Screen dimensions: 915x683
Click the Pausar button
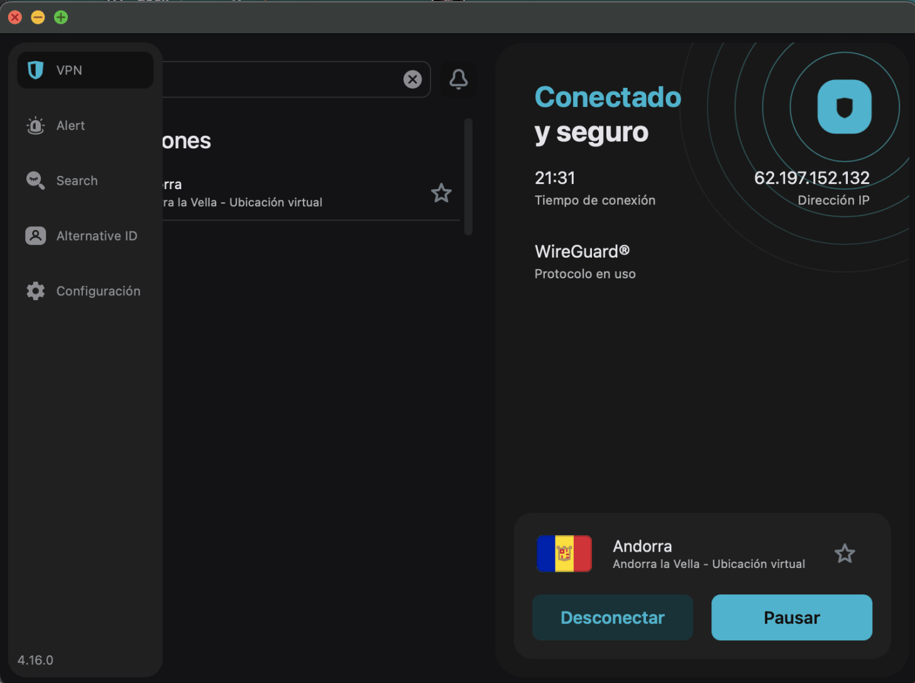pos(792,618)
